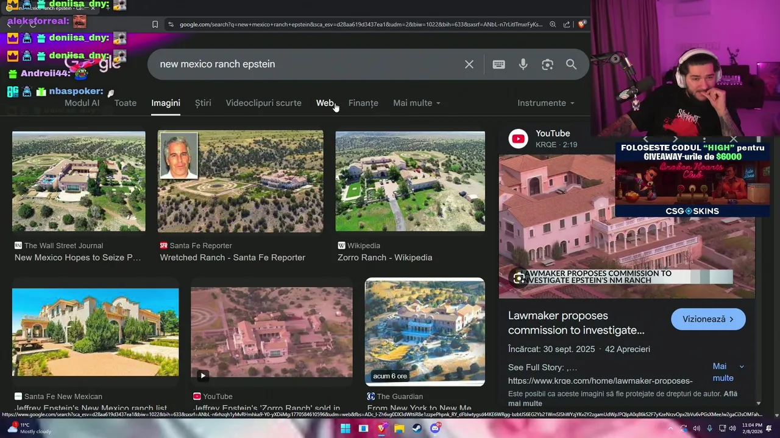Open Steam from the taskbar
Screen dimensions: 780x438
[x=417, y=428]
